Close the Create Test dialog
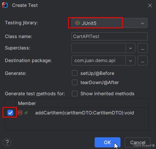The image size is (156, 149). [x=150, y=5]
